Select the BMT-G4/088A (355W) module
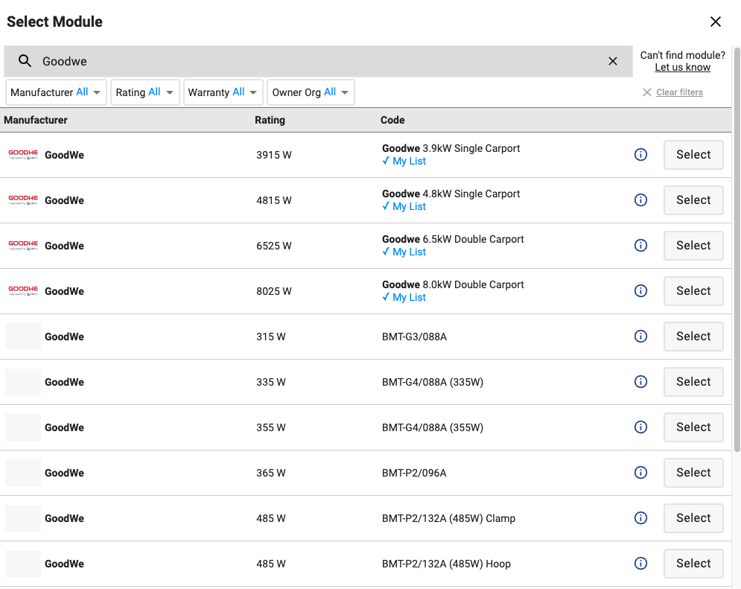Image resolution: width=741 pixels, height=589 pixels. [x=693, y=427]
